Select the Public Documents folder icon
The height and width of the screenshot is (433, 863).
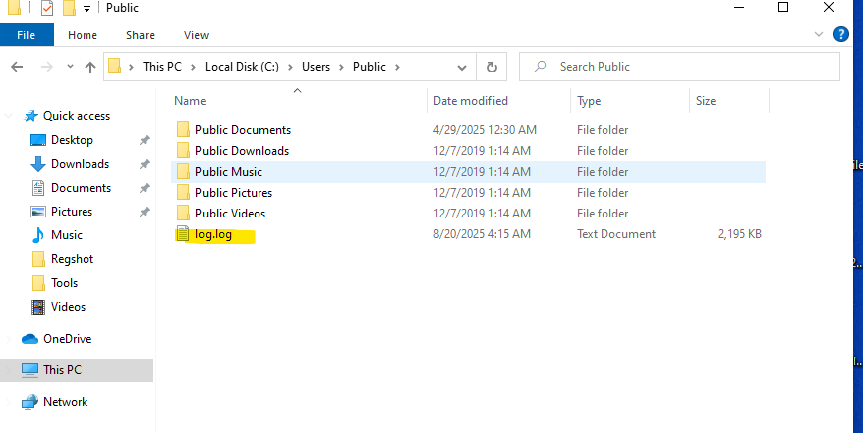182,130
